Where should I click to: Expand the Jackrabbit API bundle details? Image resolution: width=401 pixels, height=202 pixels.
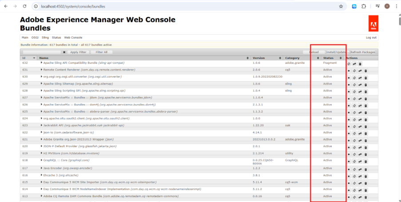41,125
